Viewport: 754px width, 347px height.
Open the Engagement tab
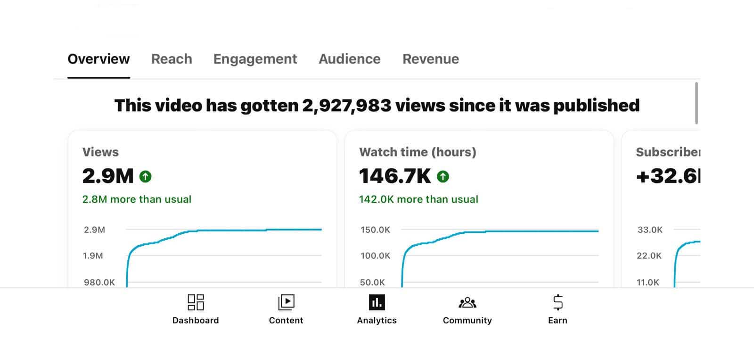[255, 59]
